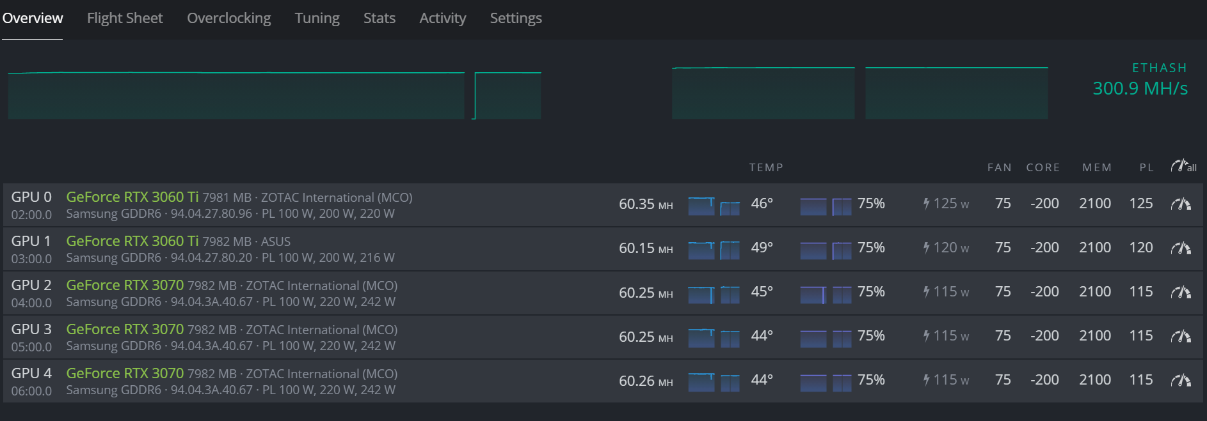Select the GPU 4 GeForce RTX 3070 name

125,373
